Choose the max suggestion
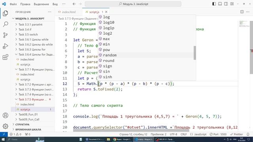 point(146,39)
